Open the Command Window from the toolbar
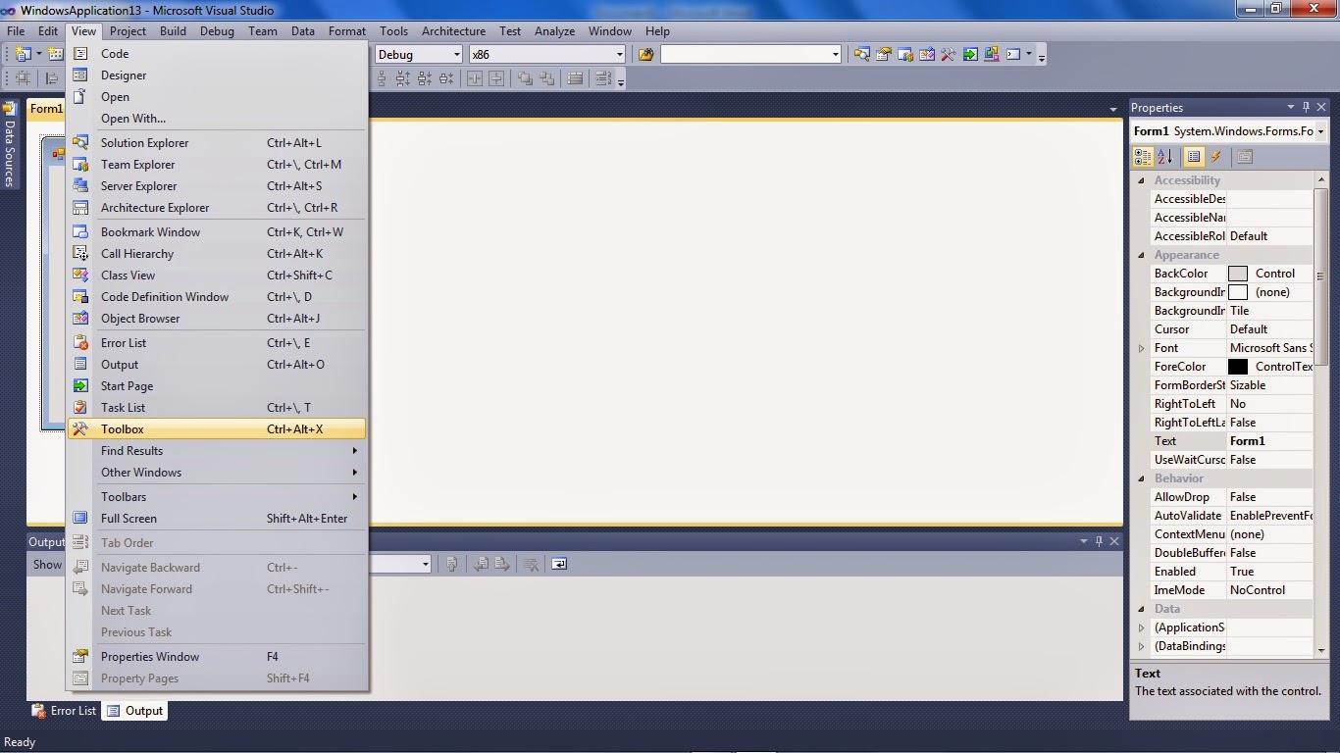 coord(1012,54)
